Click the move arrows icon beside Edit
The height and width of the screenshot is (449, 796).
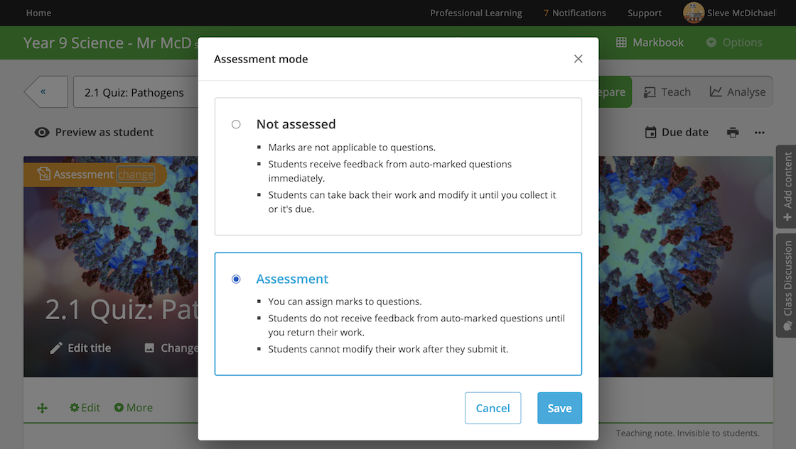coord(42,408)
